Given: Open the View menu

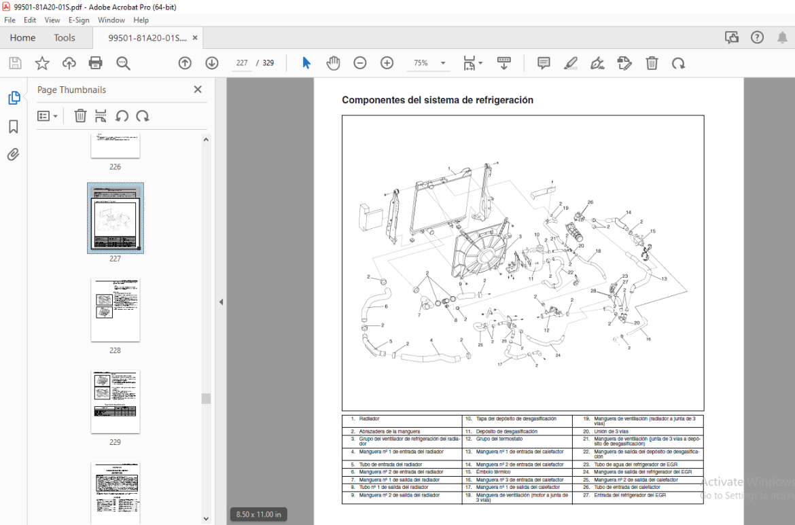Looking at the screenshot, I should coord(52,20).
